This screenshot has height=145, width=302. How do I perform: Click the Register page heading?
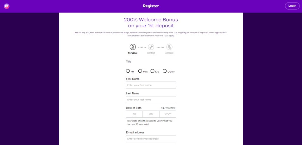[x=151, y=6]
